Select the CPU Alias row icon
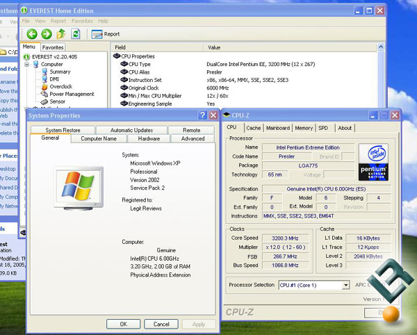Image resolution: width=417 pixels, height=335 pixels. (124, 72)
